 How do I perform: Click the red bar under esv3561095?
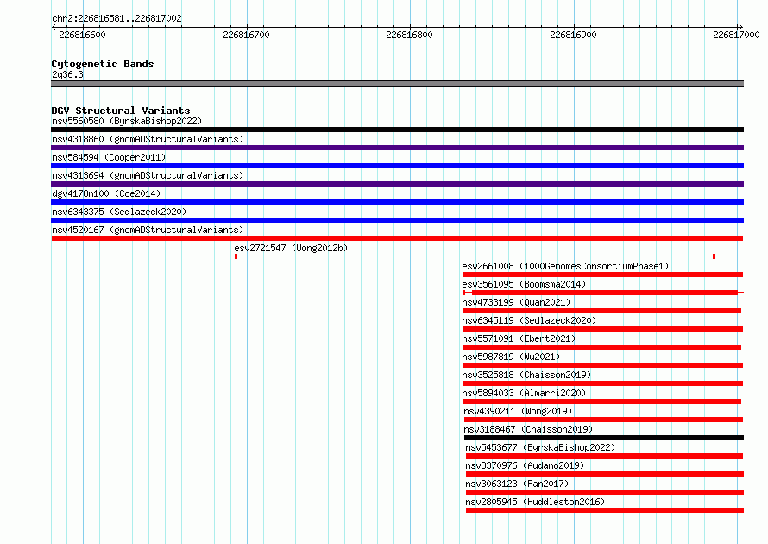click(603, 293)
